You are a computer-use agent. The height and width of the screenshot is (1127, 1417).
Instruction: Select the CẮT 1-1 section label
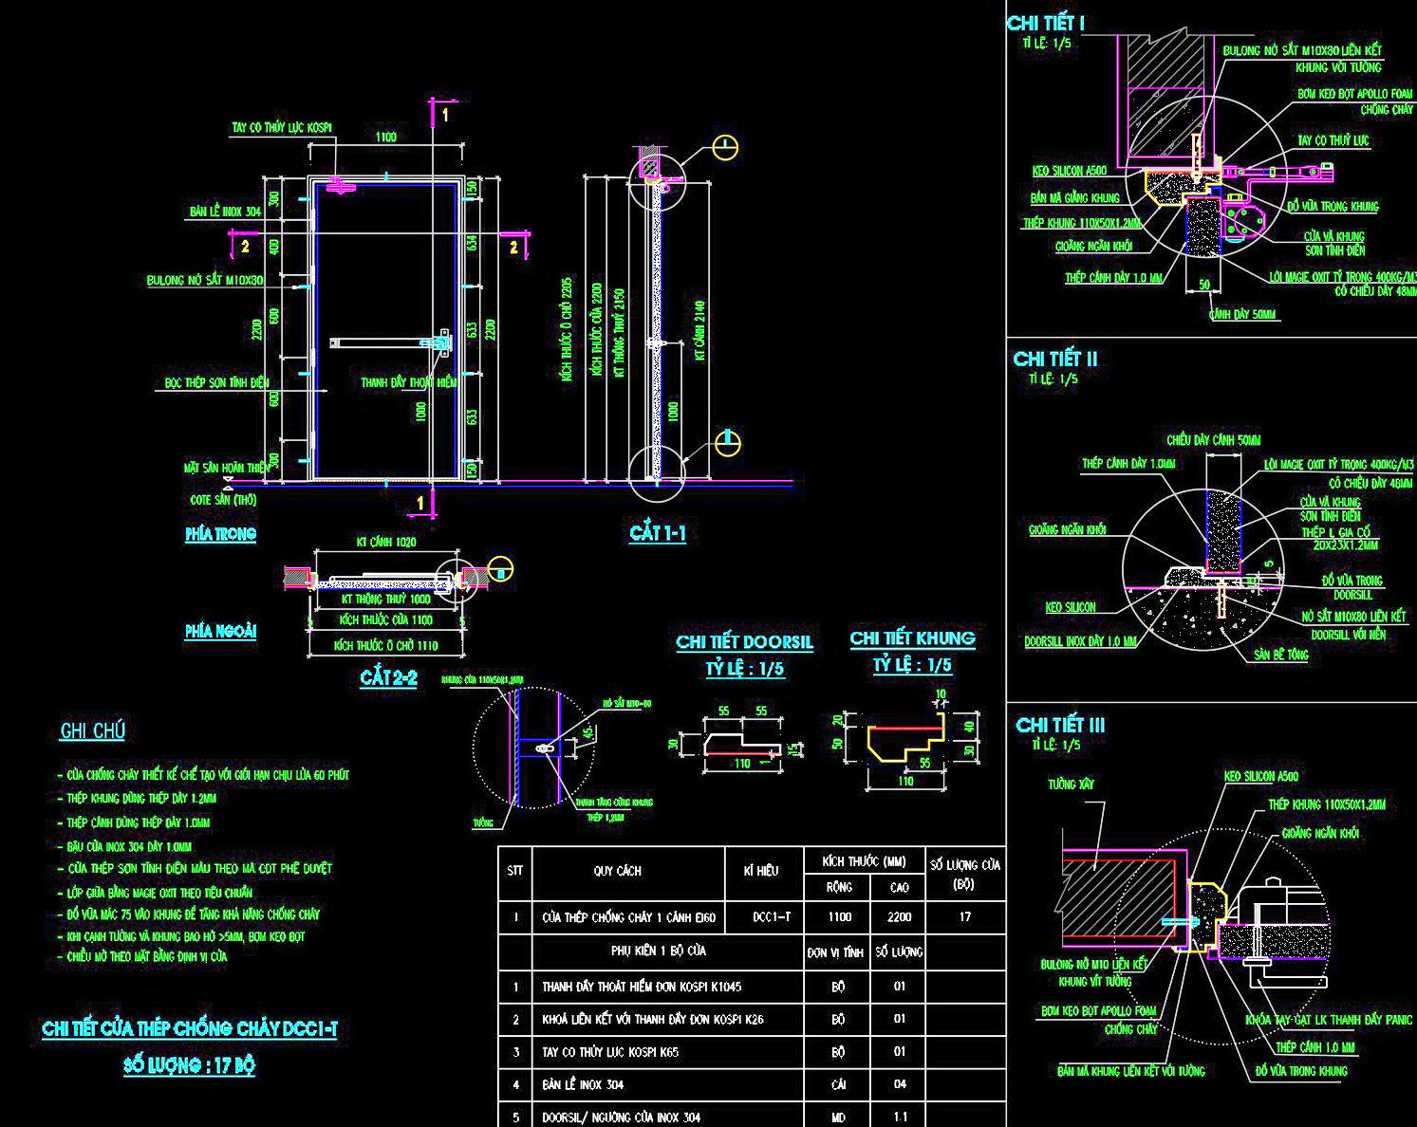click(x=657, y=533)
